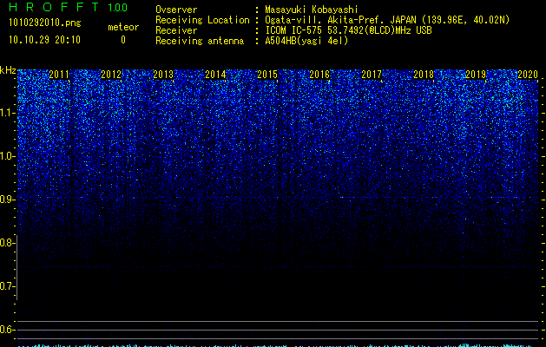Viewport: 546px width, 347px height.
Task: Click the meteor label
Action: (x=123, y=27)
